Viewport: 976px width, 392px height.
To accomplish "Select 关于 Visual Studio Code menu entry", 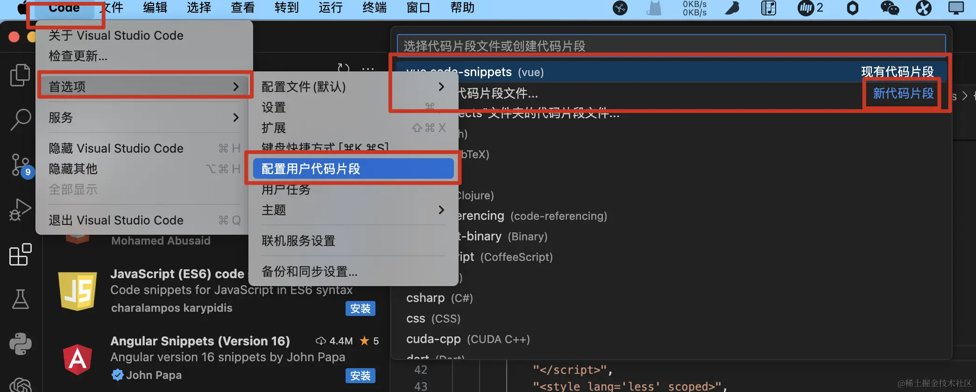I will coord(144,35).
